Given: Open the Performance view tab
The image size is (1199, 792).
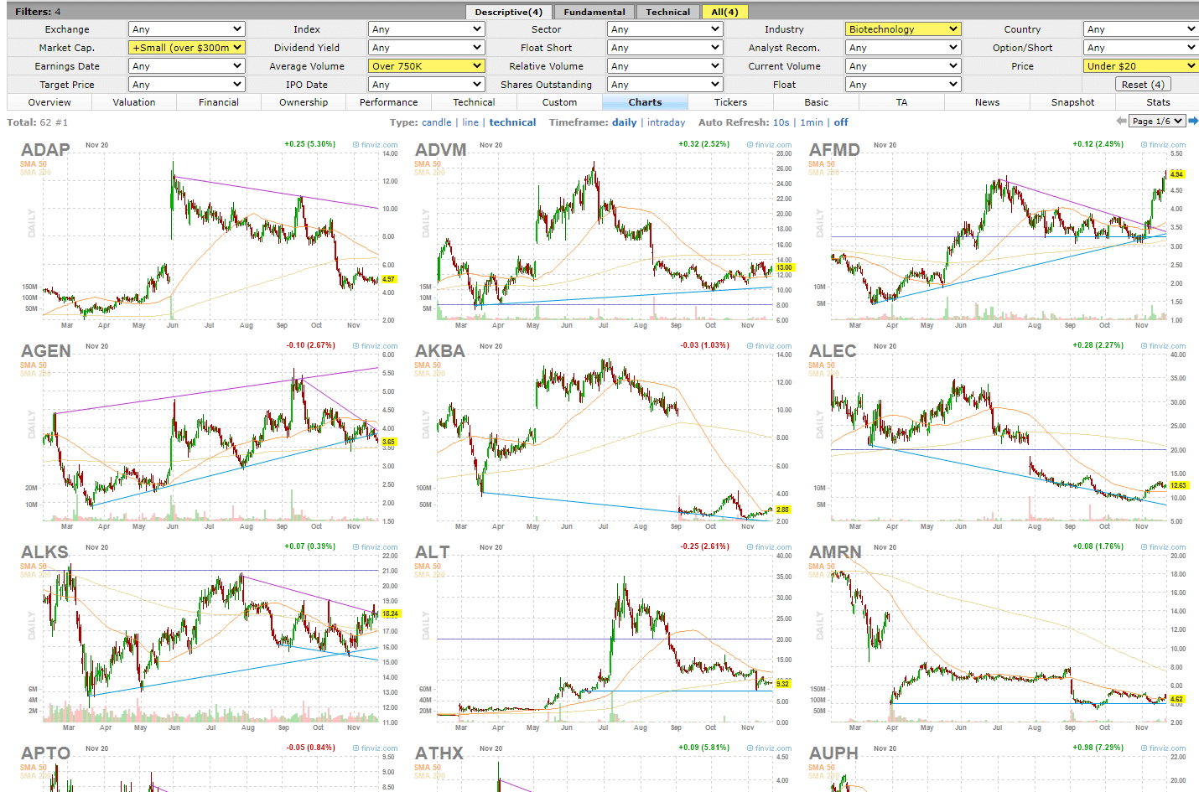Looking at the screenshot, I should 389,102.
